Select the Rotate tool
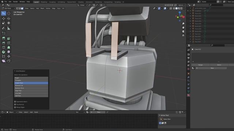 pyautogui.click(x=9, y=19)
